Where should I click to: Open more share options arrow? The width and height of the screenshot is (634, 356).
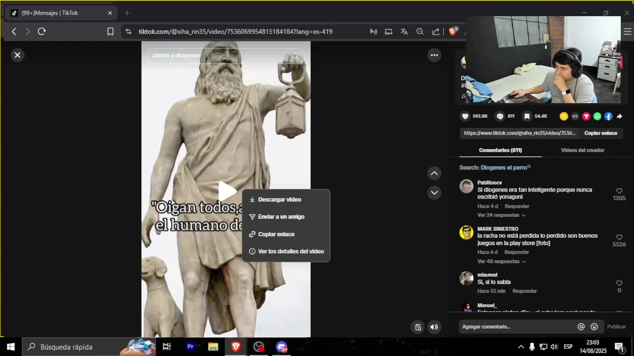tap(619, 116)
